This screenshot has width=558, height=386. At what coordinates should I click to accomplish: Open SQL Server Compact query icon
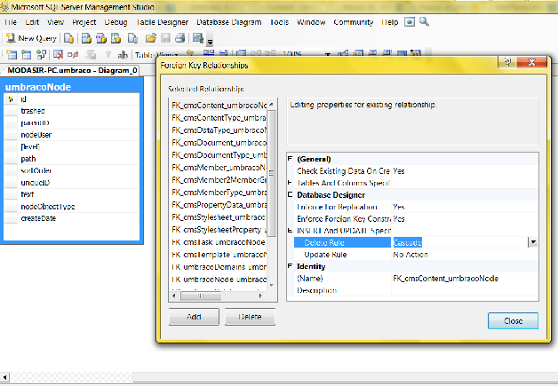132,38
